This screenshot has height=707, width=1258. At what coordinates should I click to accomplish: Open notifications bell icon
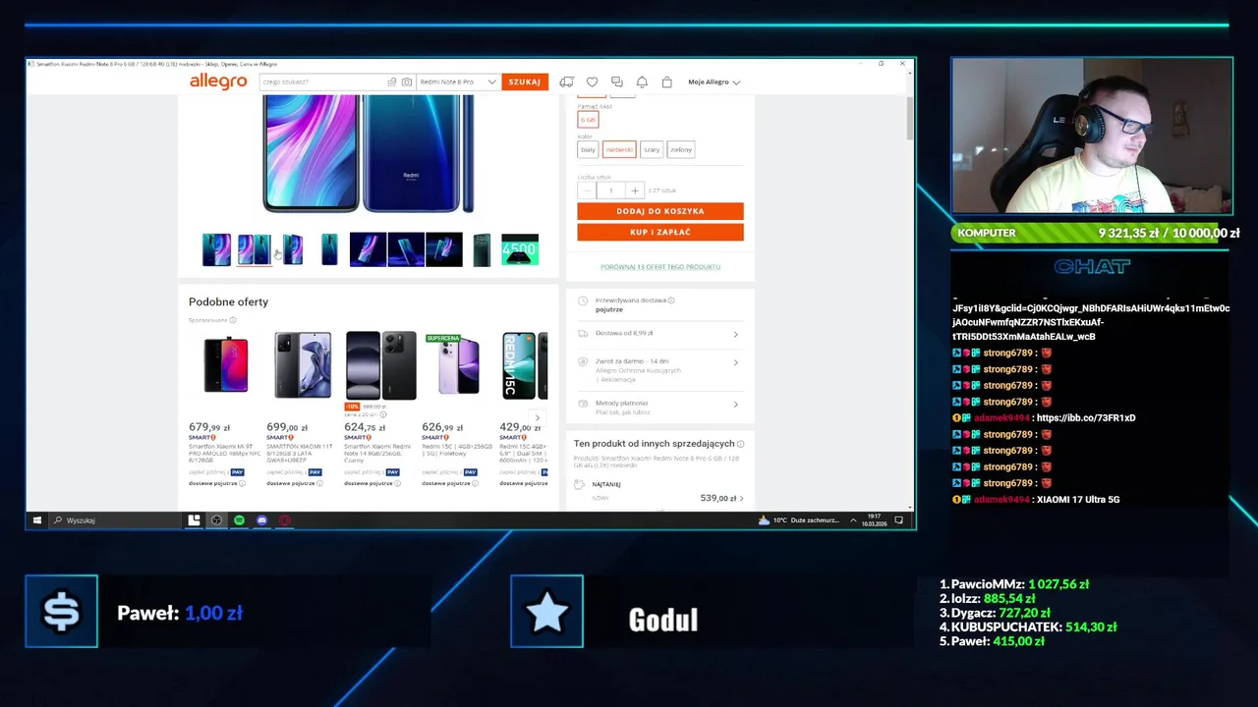pyautogui.click(x=642, y=82)
